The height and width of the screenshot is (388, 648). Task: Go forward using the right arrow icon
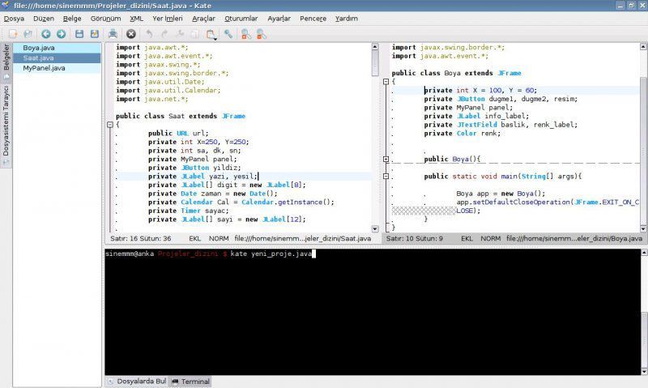pyautogui.click(x=61, y=34)
